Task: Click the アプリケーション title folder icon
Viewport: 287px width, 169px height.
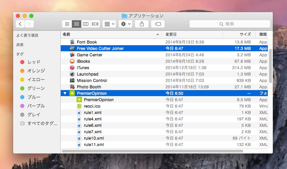Action: point(124,16)
